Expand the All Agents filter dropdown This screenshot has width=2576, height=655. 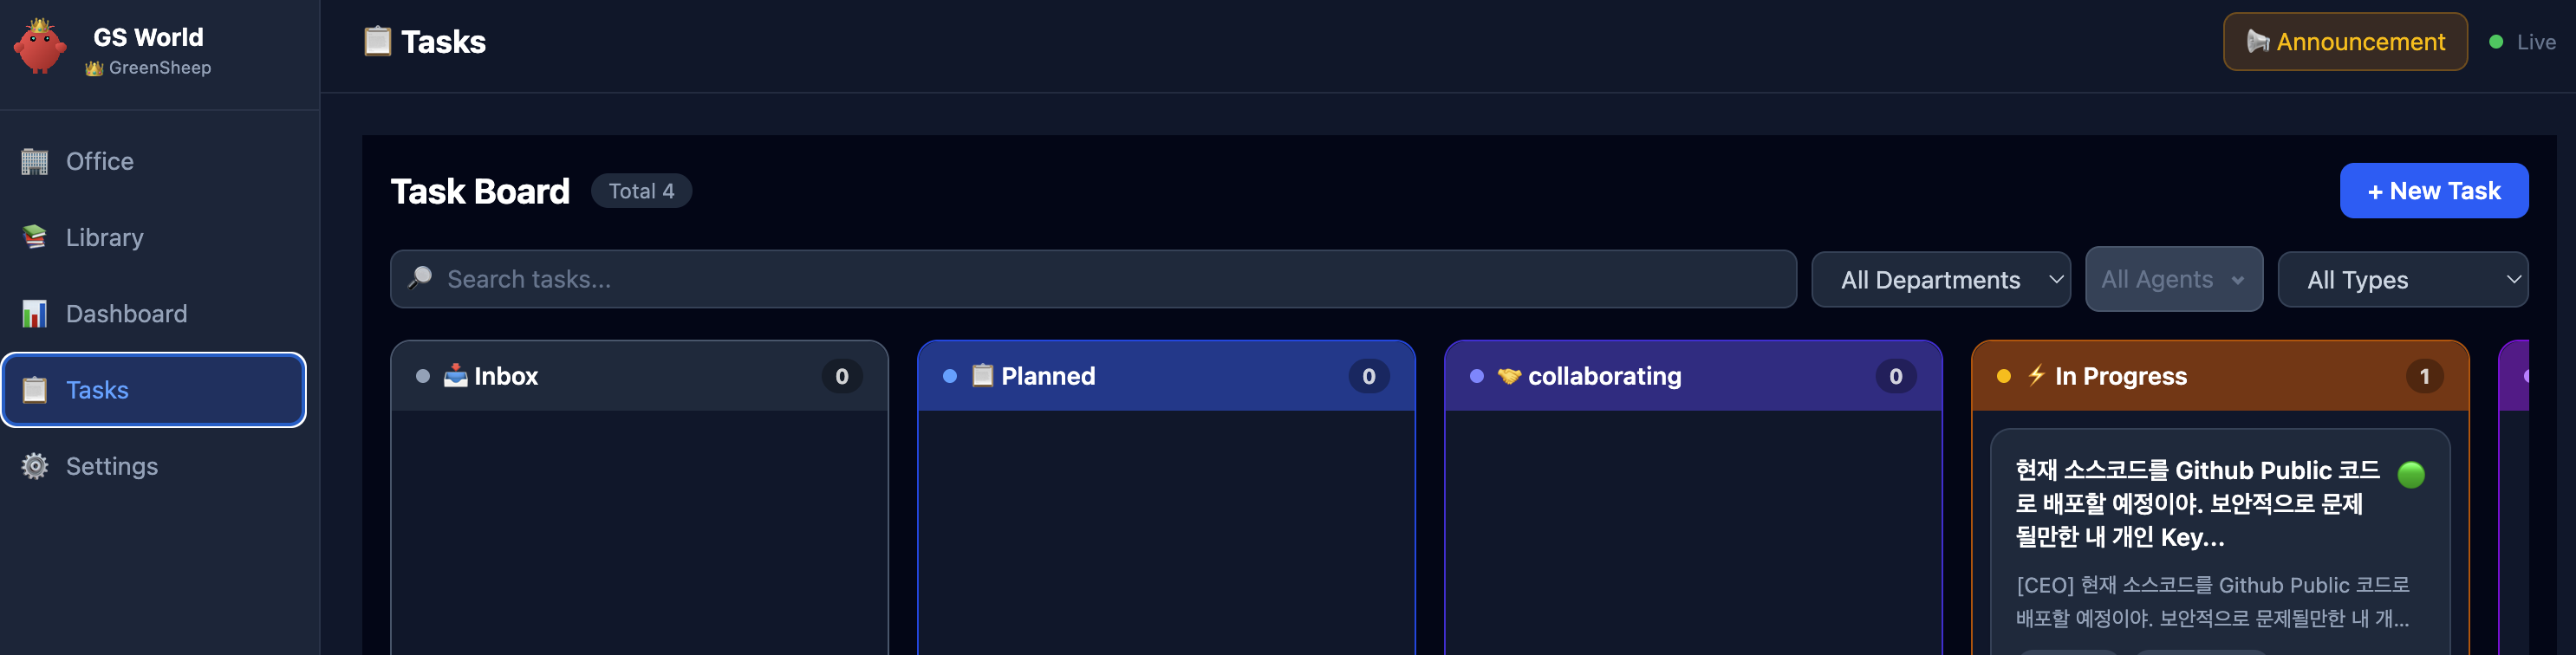[2173, 280]
